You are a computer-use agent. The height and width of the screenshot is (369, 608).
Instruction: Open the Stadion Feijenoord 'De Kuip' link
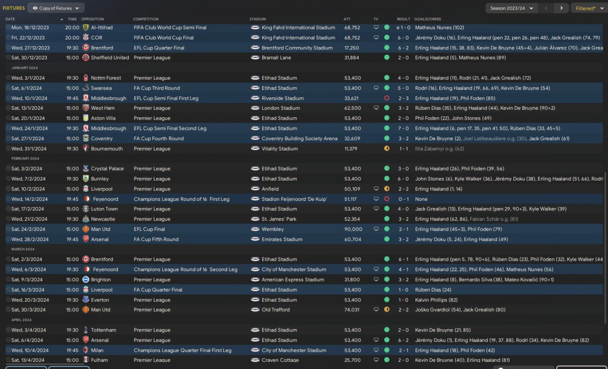(294, 199)
